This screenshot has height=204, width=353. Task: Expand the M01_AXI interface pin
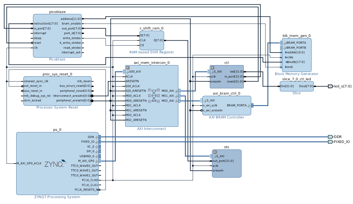pyautogui.click(x=176, y=96)
